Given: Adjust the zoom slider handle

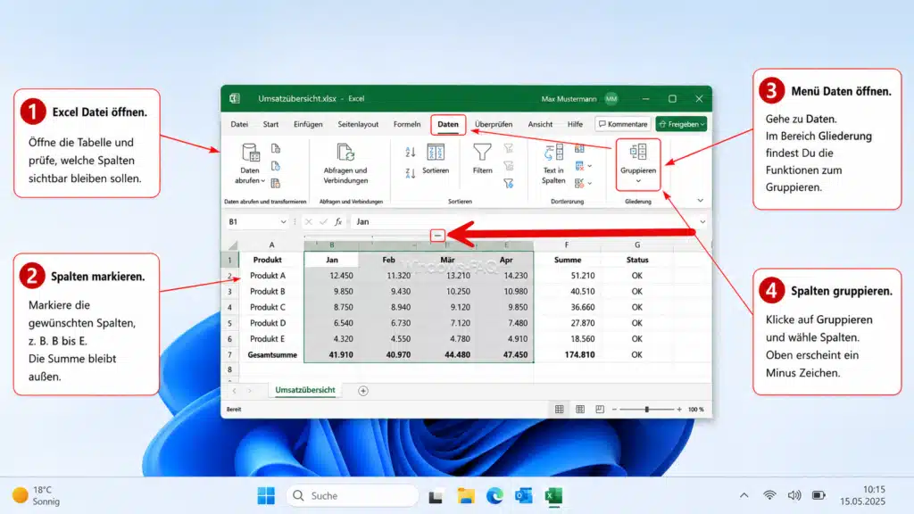Looking at the screenshot, I should (x=646, y=409).
